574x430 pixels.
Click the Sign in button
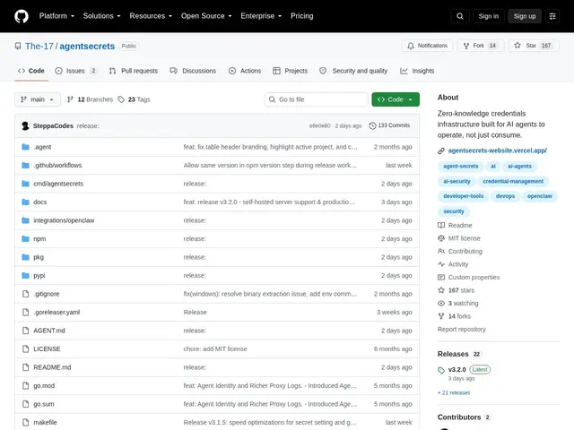coord(488,16)
